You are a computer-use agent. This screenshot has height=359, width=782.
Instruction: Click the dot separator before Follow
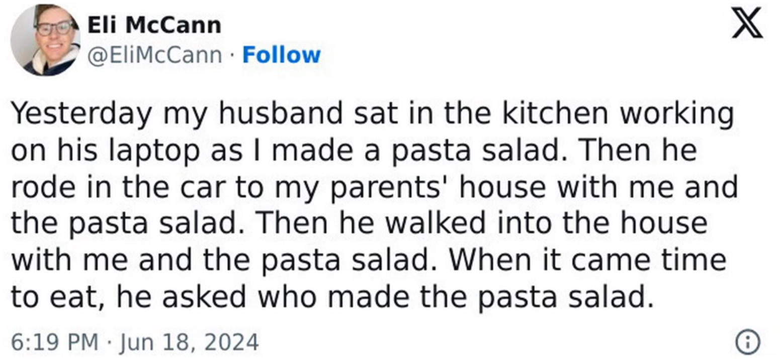point(232,55)
